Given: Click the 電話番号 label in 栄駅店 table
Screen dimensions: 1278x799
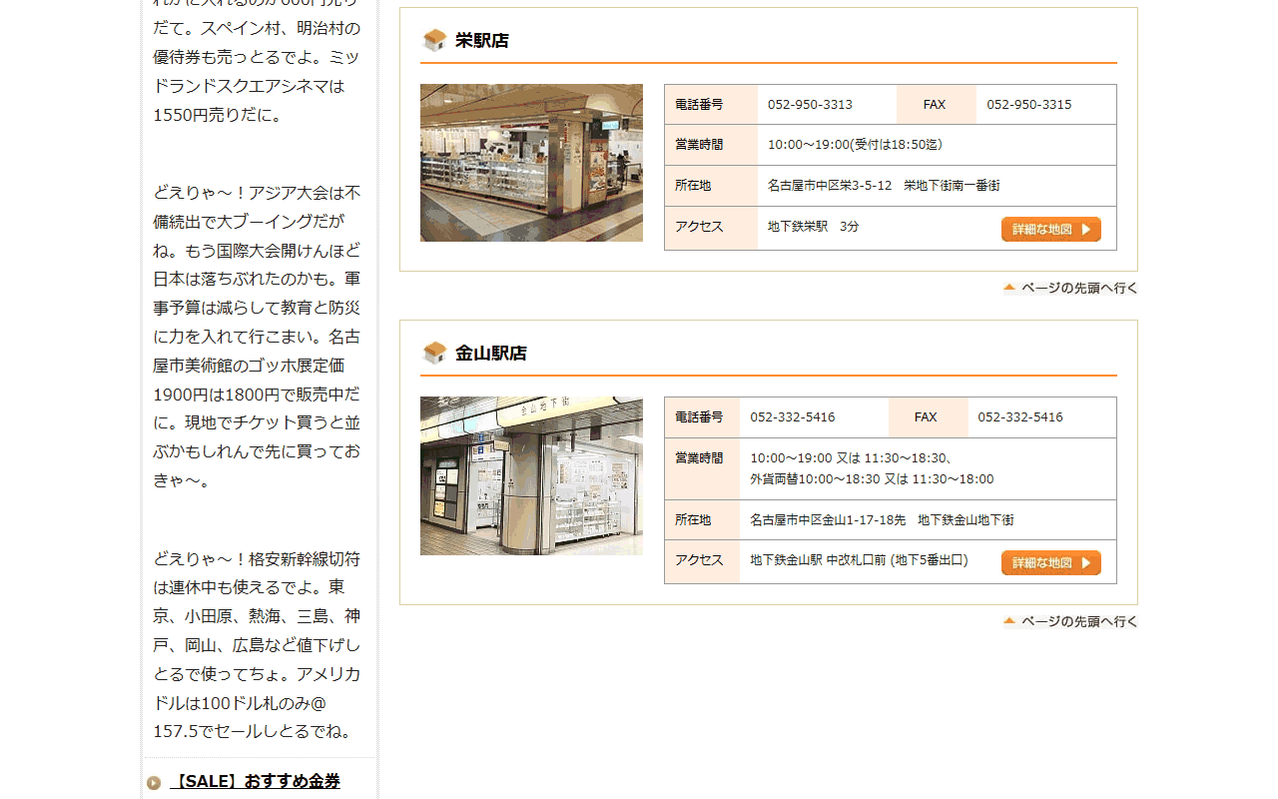Looking at the screenshot, I should point(699,105).
